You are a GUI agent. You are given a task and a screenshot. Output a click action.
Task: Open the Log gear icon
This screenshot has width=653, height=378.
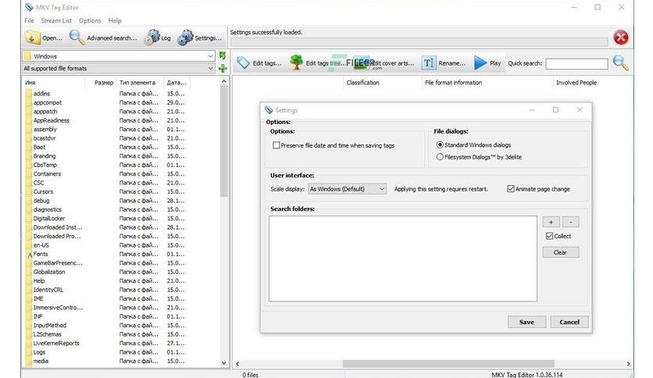point(152,37)
